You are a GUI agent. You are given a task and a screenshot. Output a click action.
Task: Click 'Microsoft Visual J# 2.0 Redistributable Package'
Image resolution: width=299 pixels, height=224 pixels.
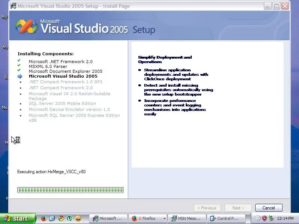pos(70,96)
